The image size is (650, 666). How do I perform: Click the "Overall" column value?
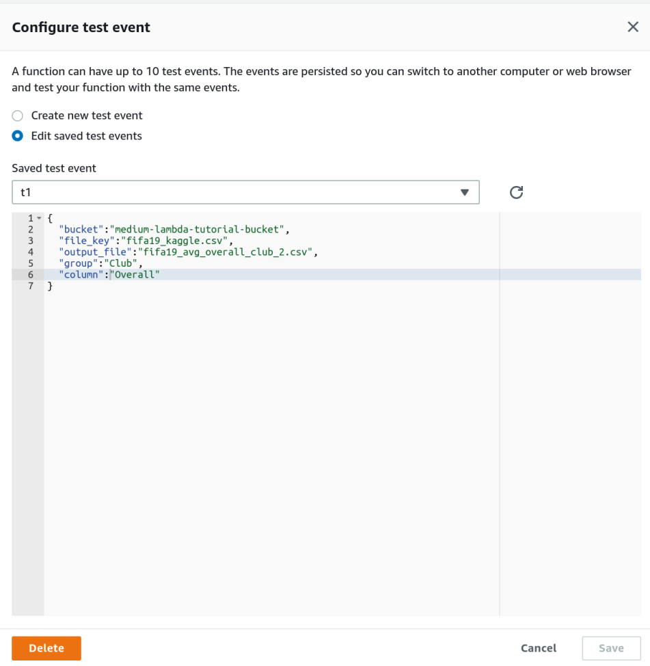[x=135, y=275]
